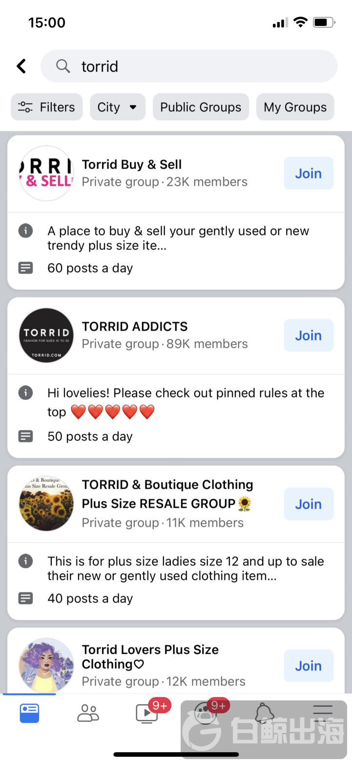Toggle the My Groups filter
The width and height of the screenshot is (352, 764).
click(295, 107)
